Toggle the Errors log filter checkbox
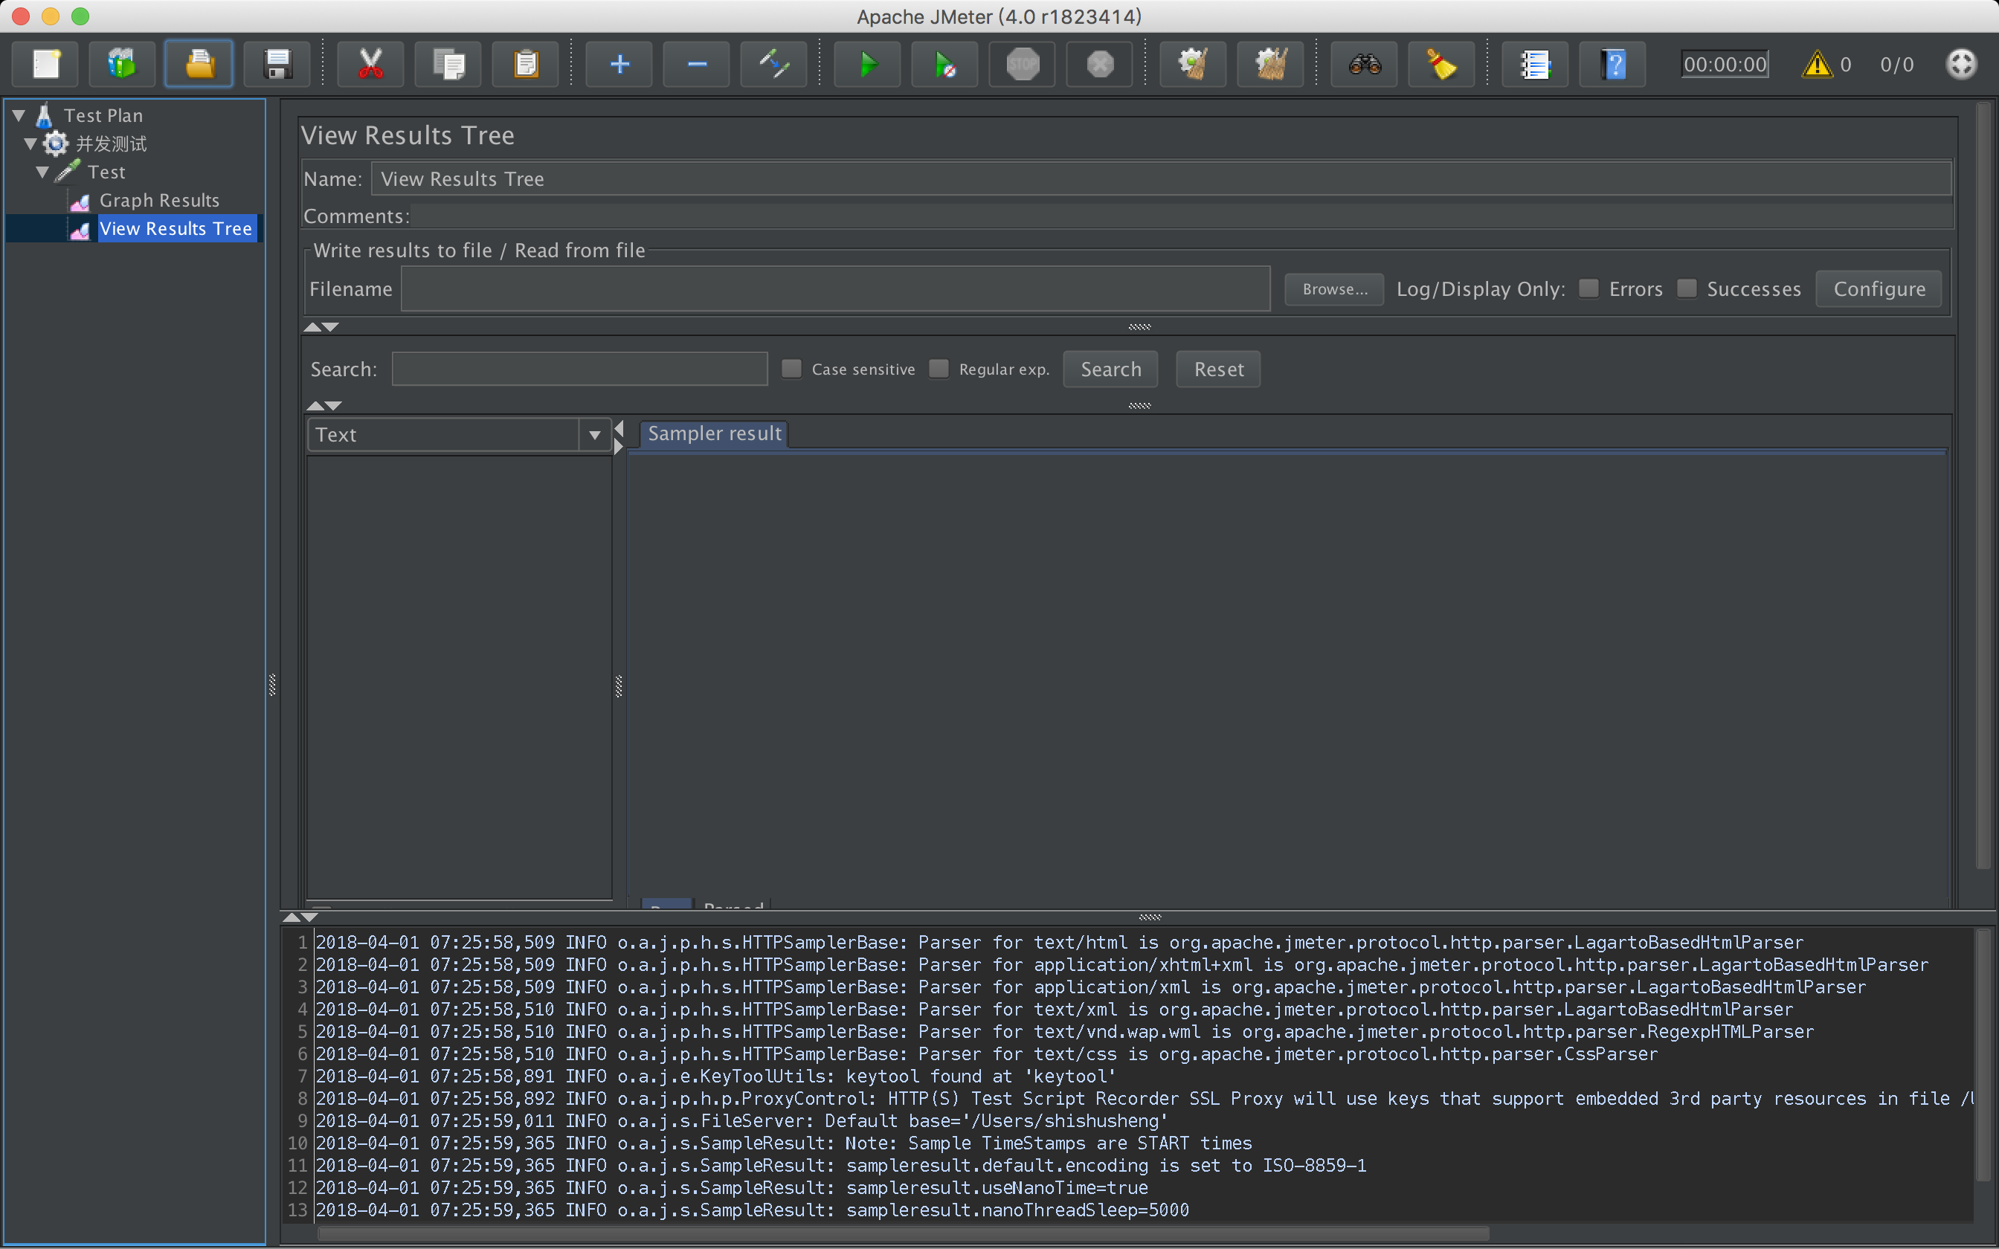This screenshot has height=1249, width=1999. coord(1588,288)
